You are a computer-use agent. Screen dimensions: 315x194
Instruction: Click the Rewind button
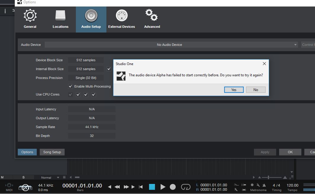coord(117,187)
